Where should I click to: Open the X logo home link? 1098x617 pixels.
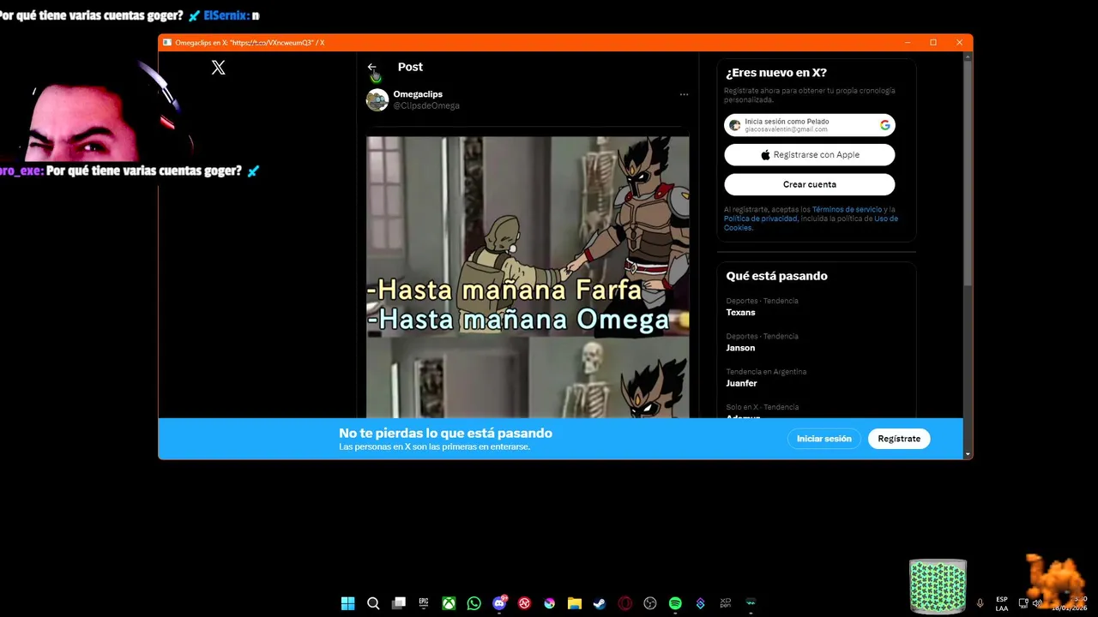click(219, 68)
